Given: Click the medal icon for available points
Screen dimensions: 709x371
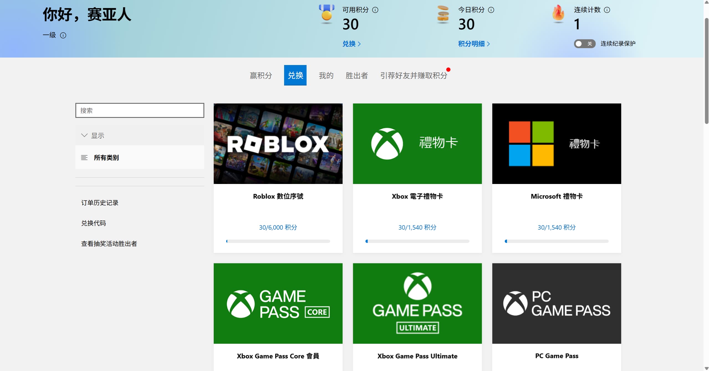Looking at the screenshot, I should tap(327, 14).
